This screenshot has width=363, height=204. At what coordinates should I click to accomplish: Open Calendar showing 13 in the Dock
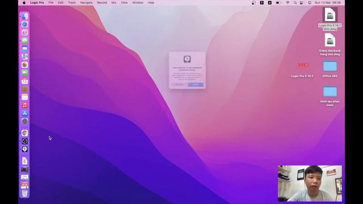coord(25,81)
